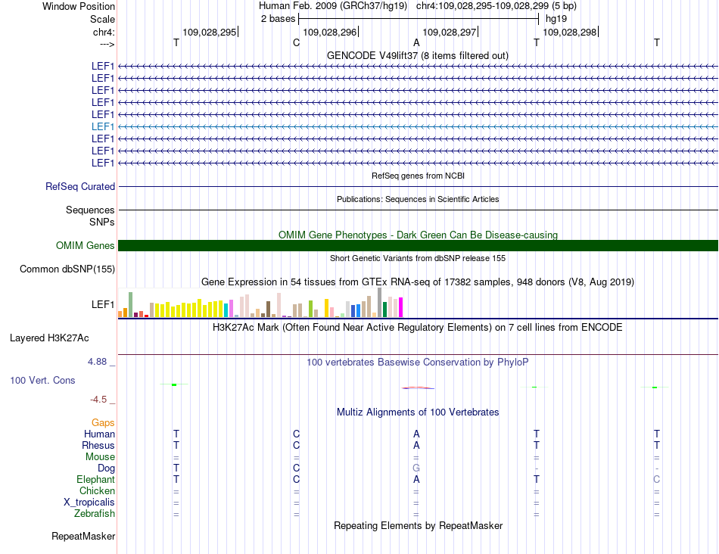Click the "Layered H3K27Ac" track label

49,338
